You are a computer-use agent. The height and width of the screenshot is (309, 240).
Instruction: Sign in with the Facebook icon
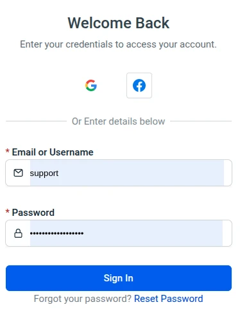[x=139, y=85]
